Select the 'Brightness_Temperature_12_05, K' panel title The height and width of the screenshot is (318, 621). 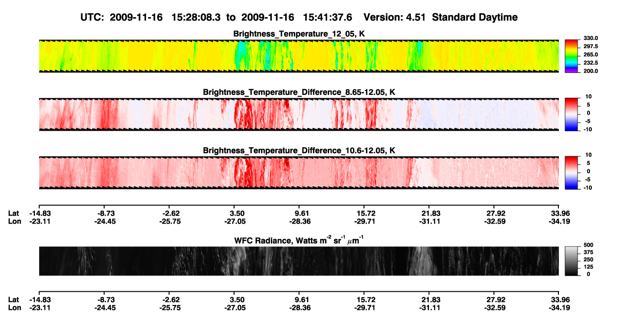(299, 34)
